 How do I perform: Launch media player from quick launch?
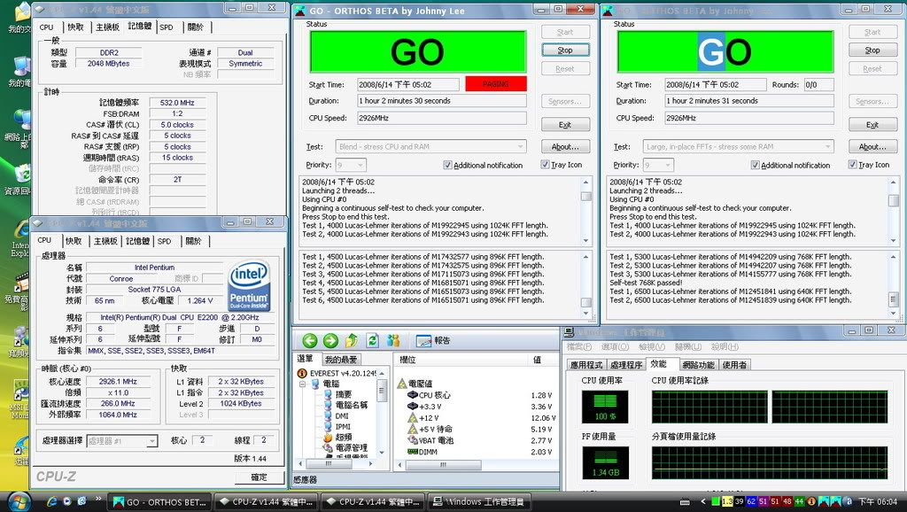tap(67, 501)
